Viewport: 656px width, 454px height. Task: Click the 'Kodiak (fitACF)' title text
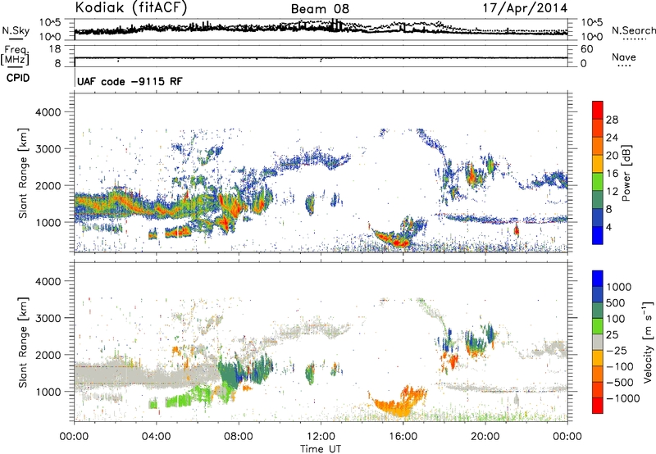click(x=131, y=7)
